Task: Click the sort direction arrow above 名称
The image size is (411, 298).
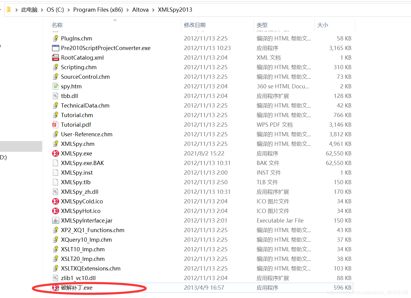Action: pyautogui.click(x=115, y=20)
